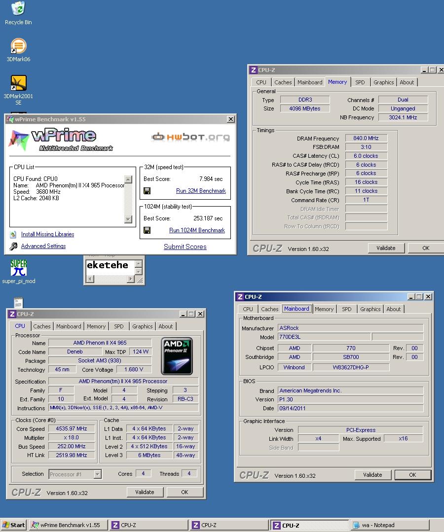Image resolution: width=444 pixels, height=532 pixels.
Task: Click the Notepad horizontal scroll-left arrow
Action: (90, 279)
